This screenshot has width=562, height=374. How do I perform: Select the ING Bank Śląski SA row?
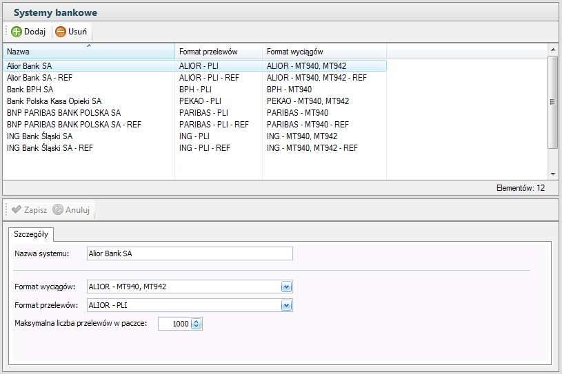(194, 136)
